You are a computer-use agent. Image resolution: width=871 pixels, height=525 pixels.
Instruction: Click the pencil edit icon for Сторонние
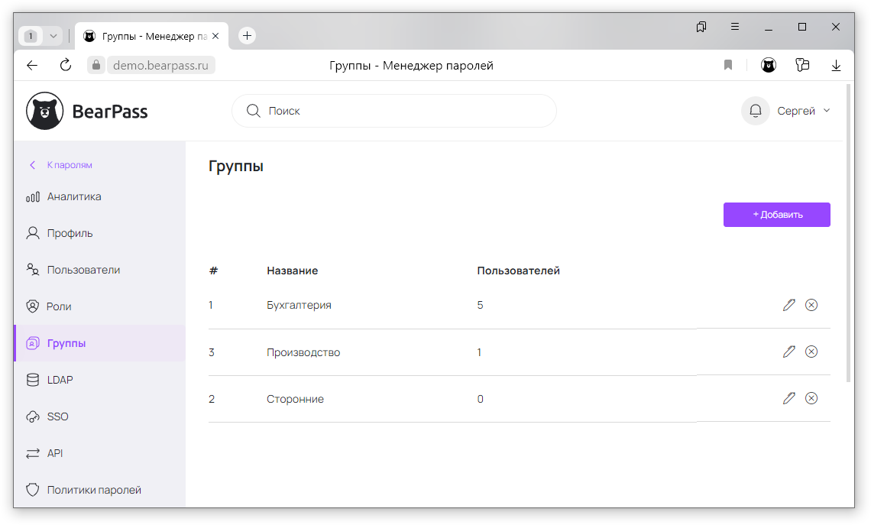pyautogui.click(x=789, y=398)
